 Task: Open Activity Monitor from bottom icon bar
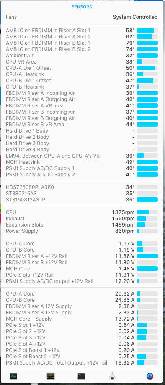[x=13, y=376]
